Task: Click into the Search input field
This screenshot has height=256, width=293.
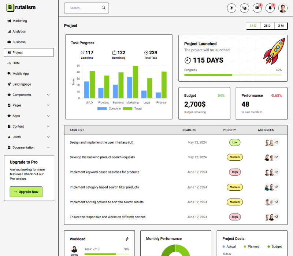Action: tap(84, 8)
